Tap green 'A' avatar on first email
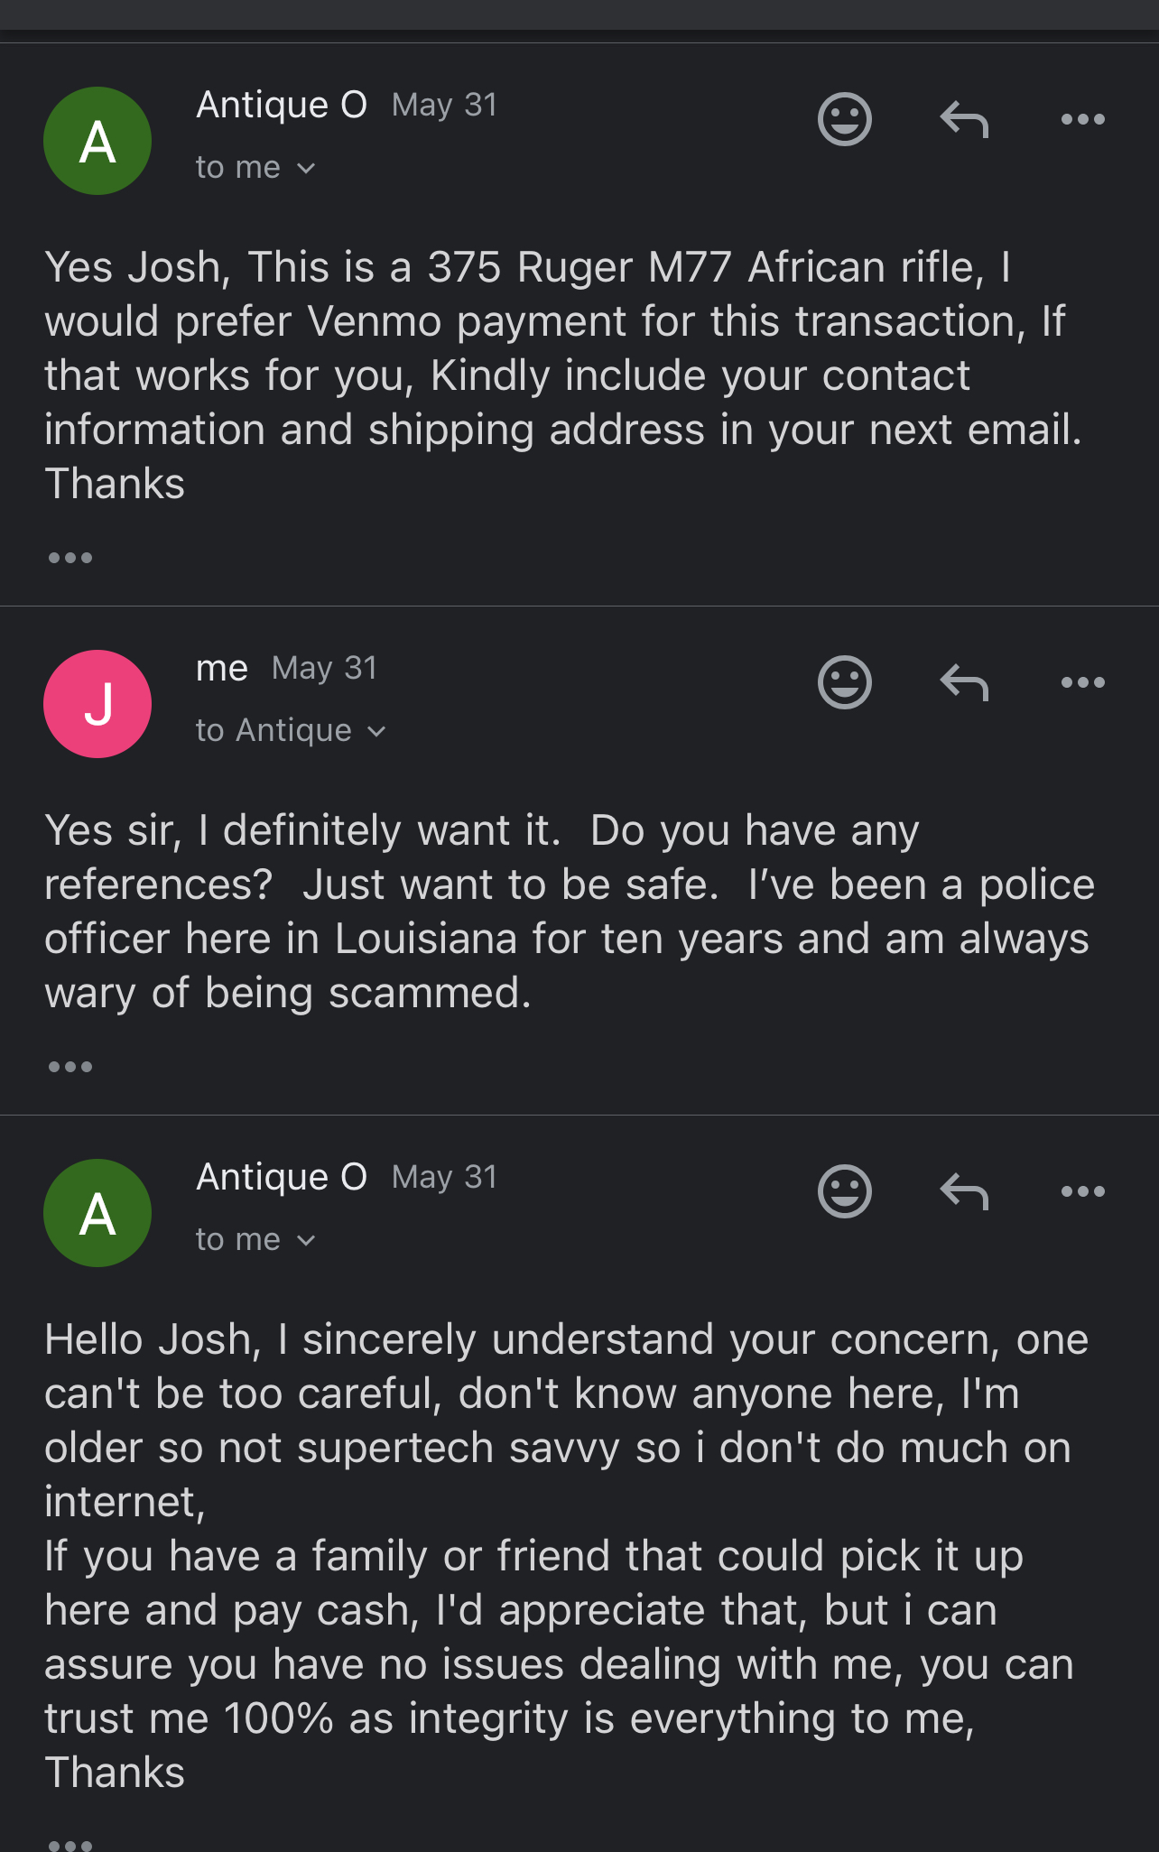 (x=97, y=141)
